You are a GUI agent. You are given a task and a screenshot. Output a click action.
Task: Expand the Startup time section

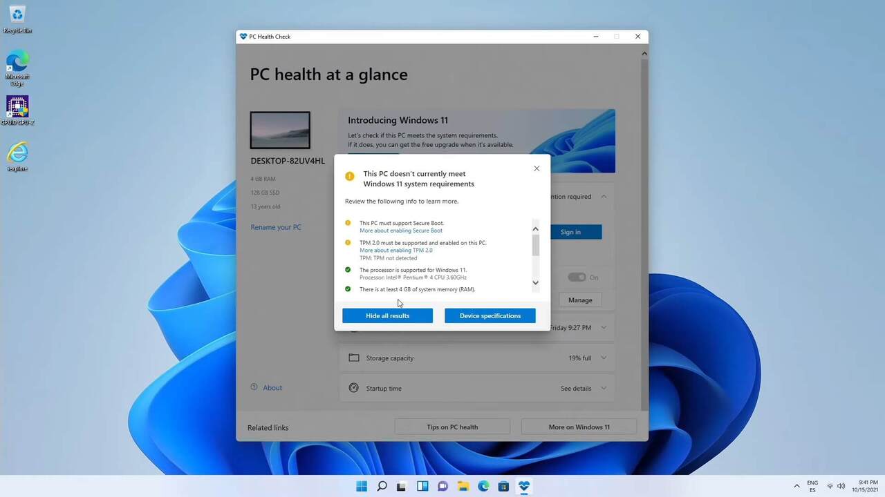coord(604,388)
